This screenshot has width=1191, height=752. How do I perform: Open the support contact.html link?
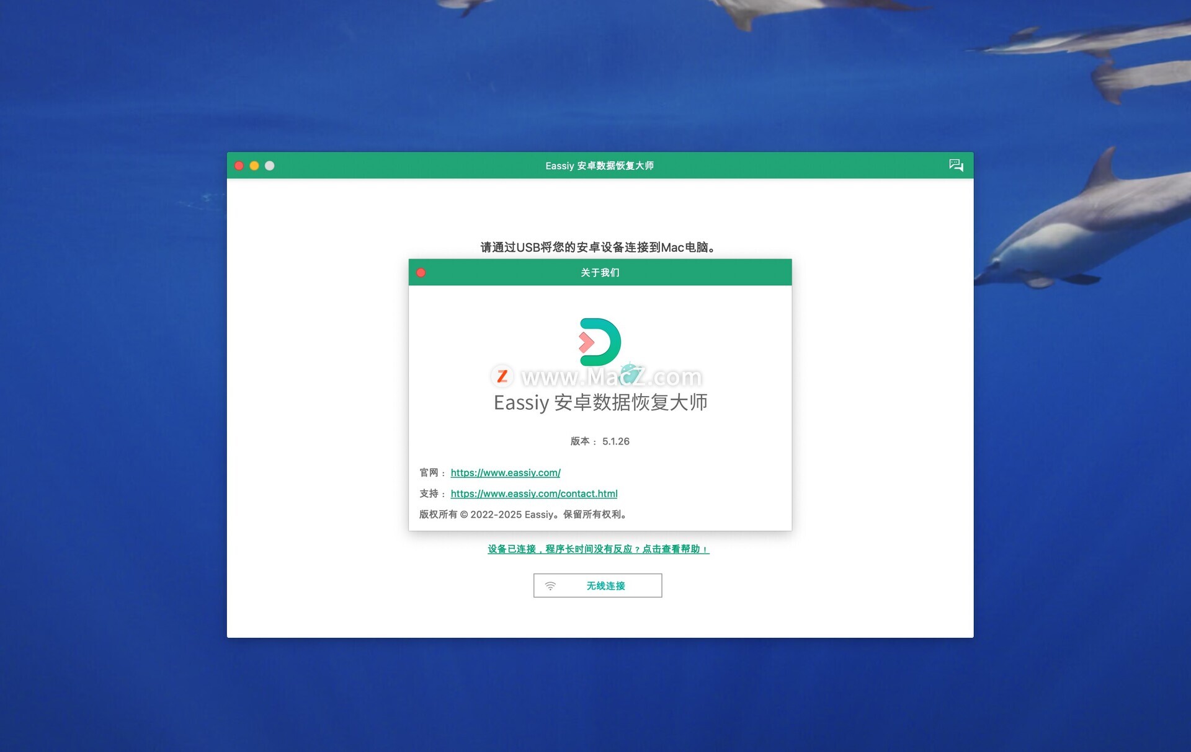[x=533, y=493]
